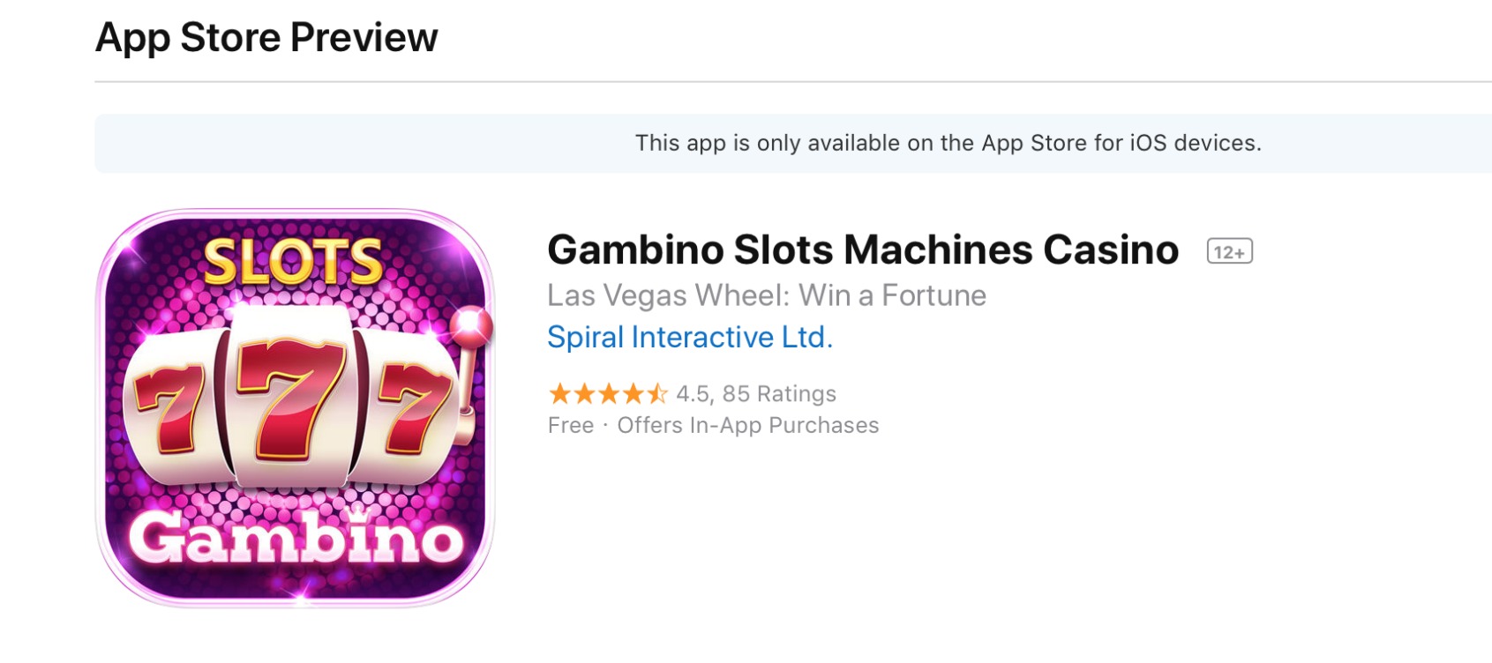This screenshot has width=1492, height=663.
Task: Open the Spiral Interactive Ltd. developer link
Action: tap(689, 338)
